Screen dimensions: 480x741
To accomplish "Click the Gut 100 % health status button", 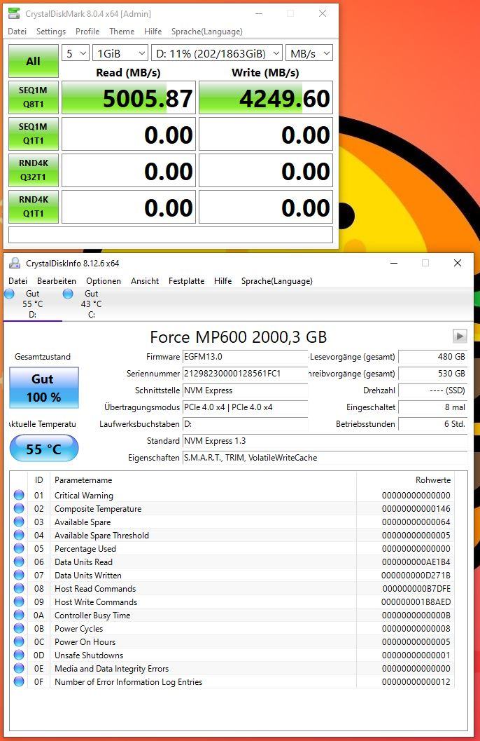I will click(44, 388).
